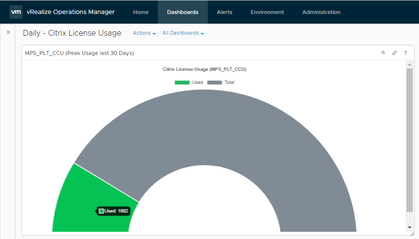Toggle the Used series in legend
Image resolution: width=419 pixels, height=239 pixels.
click(189, 82)
